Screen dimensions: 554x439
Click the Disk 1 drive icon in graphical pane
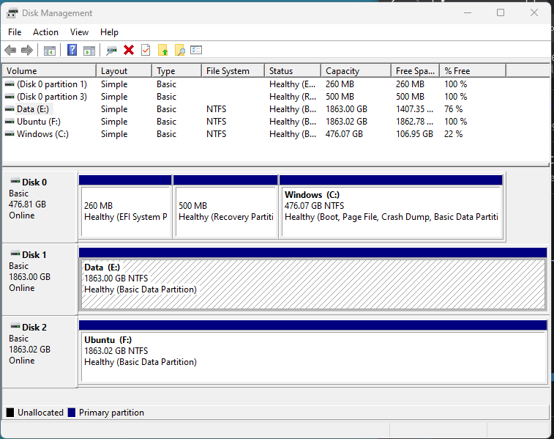15,254
